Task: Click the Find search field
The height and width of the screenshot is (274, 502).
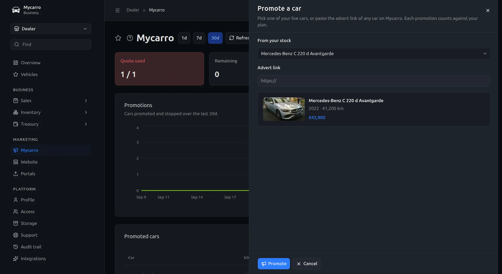Action: pyautogui.click(x=51, y=44)
